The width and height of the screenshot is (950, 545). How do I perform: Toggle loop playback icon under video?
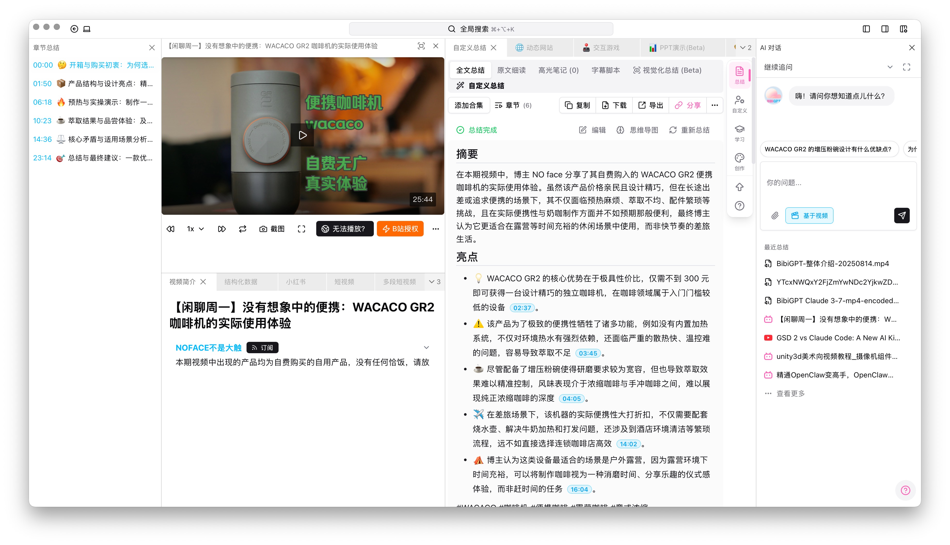pyautogui.click(x=242, y=229)
